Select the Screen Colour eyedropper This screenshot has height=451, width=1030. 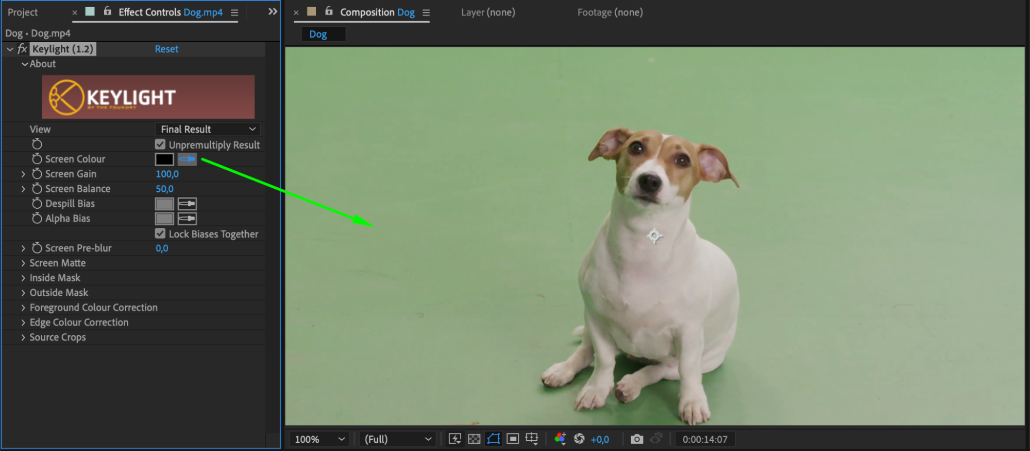[x=187, y=159]
